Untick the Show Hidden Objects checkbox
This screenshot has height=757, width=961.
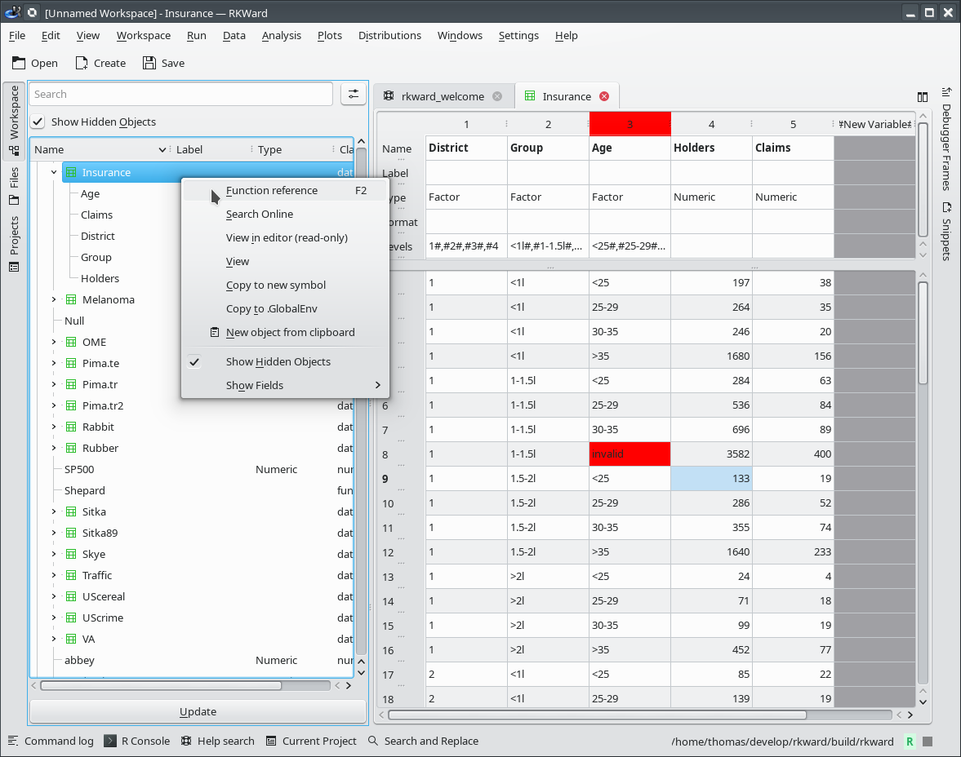[x=38, y=122]
